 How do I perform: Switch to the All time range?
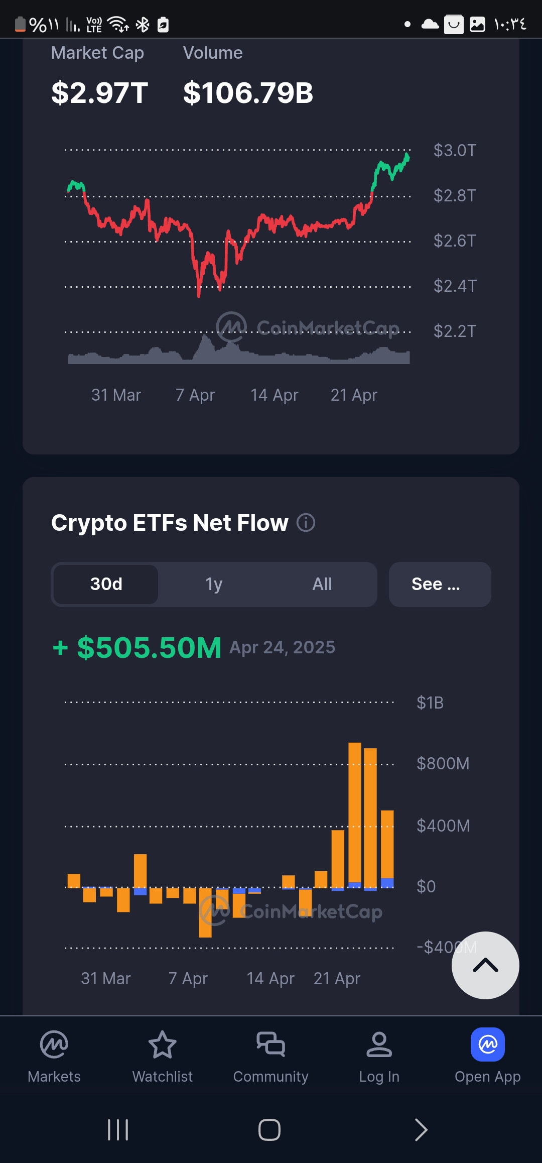pos(322,584)
